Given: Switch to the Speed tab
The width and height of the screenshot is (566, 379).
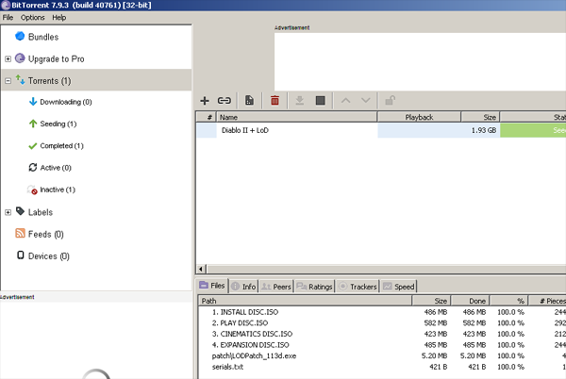Looking at the screenshot, I should (x=399, y=287).
